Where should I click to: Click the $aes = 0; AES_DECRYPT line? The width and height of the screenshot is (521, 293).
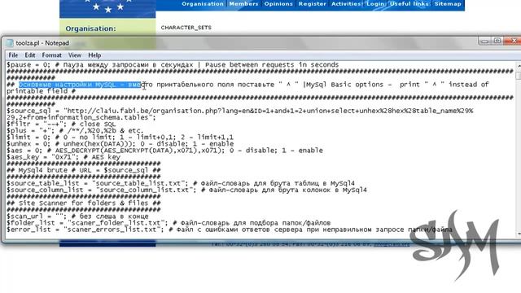tap(164, 151)
